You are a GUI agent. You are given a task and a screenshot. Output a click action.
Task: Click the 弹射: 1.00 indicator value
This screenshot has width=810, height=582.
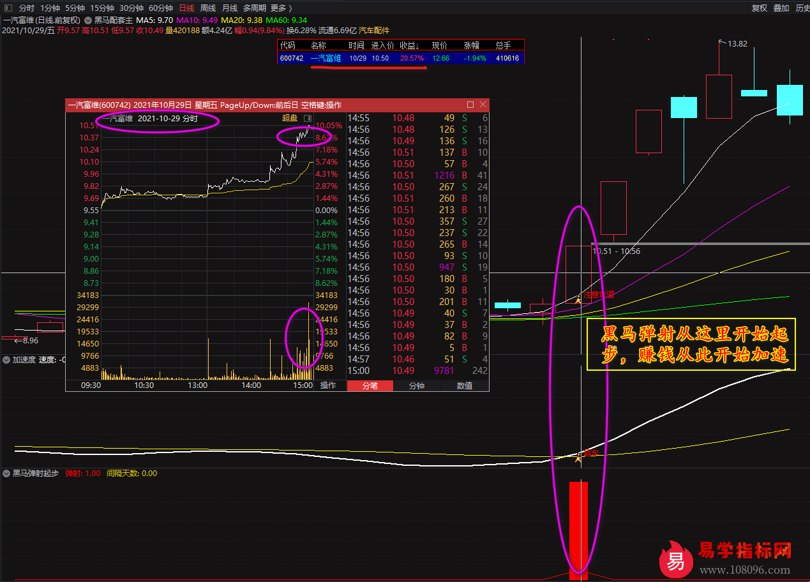(82, 474)
